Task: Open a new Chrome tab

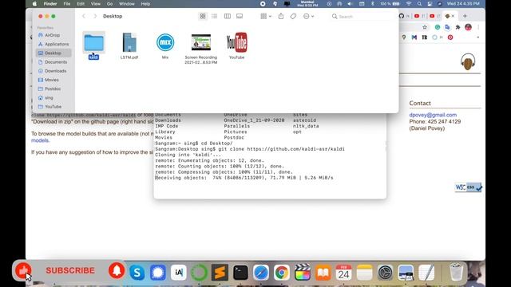Action: [465, 16]
